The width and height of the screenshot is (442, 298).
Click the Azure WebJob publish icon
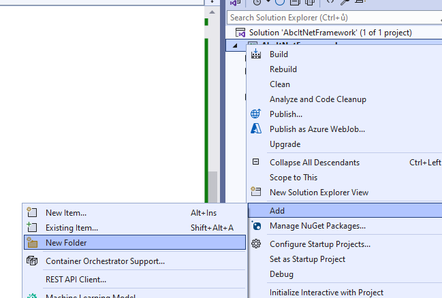(256, 129)
